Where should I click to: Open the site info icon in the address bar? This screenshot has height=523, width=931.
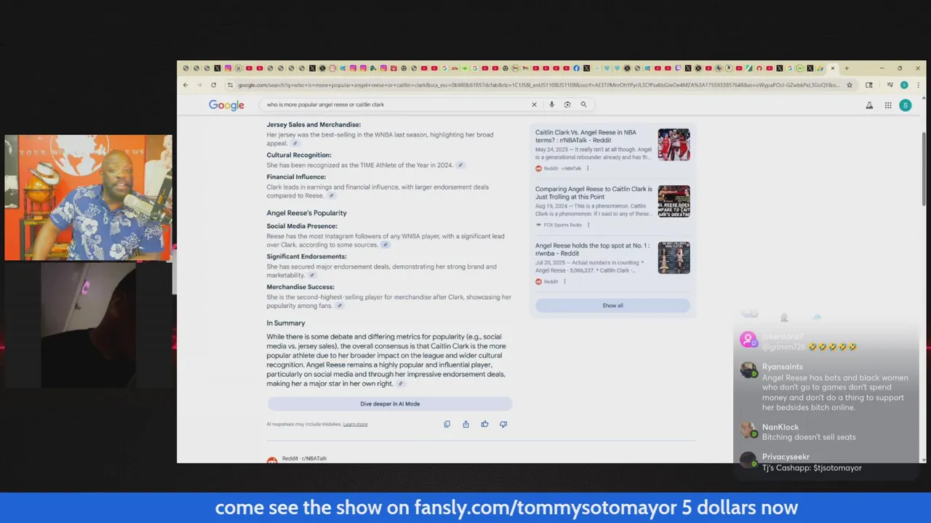tap(230, 85)
